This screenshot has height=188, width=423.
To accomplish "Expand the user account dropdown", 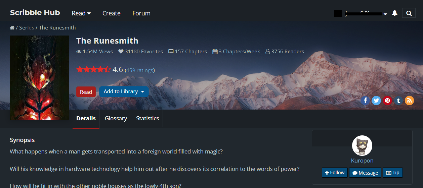I will pyautogui.click(x=385, y=14).
